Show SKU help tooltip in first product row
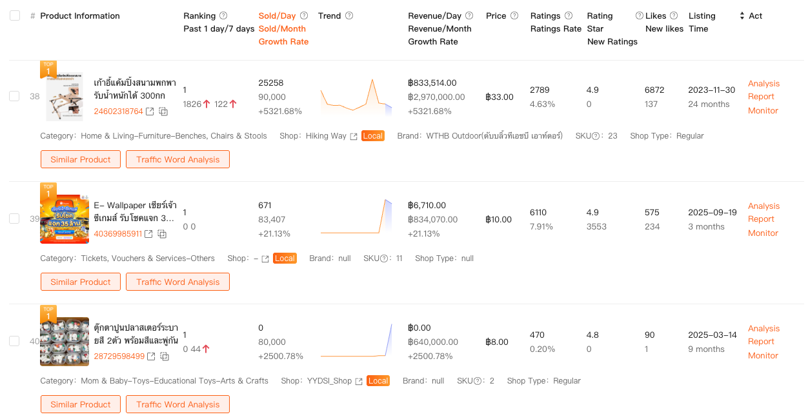The height and width of the screenshot is (419, 808). pyautogui.click(x=596, y=136)
